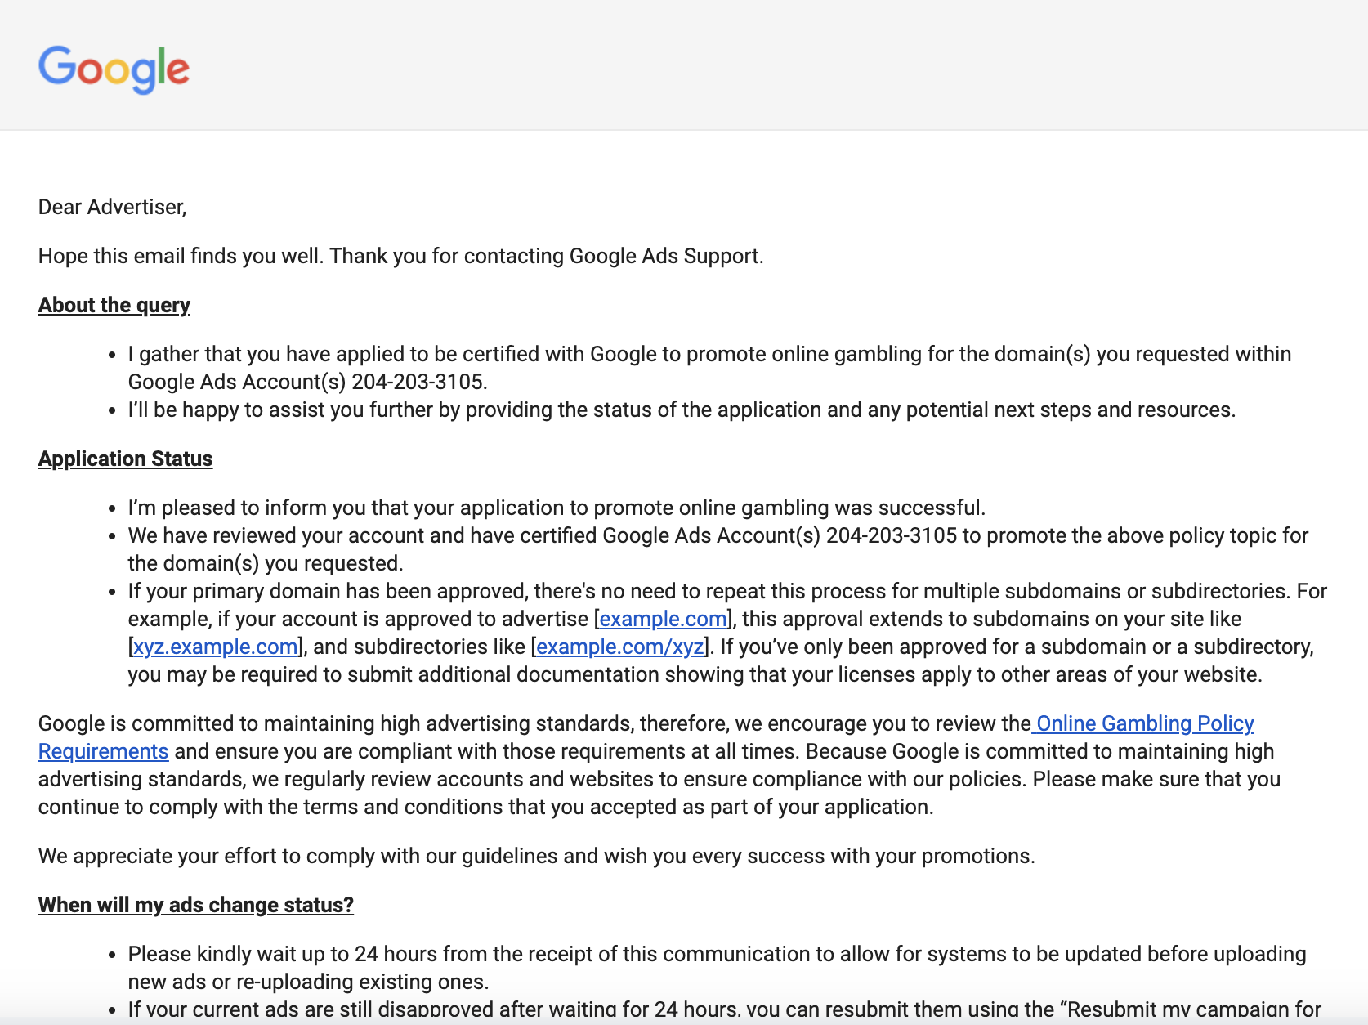Click the "I'll be happy to assist" bullet

tap(681, 410)
